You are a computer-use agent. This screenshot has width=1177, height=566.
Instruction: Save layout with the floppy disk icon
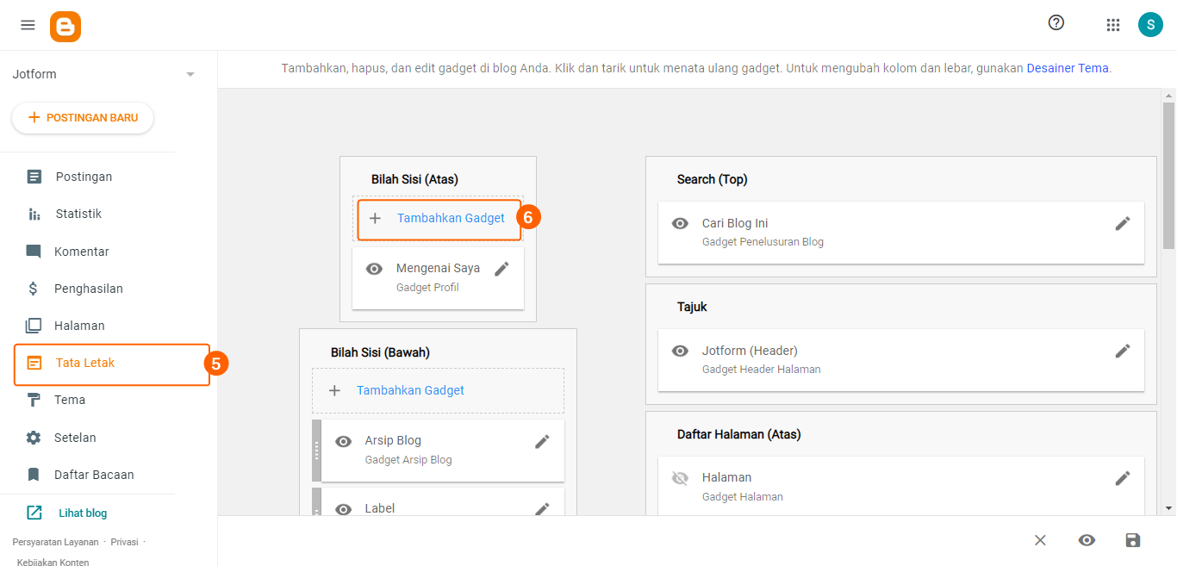[1132, 540]
